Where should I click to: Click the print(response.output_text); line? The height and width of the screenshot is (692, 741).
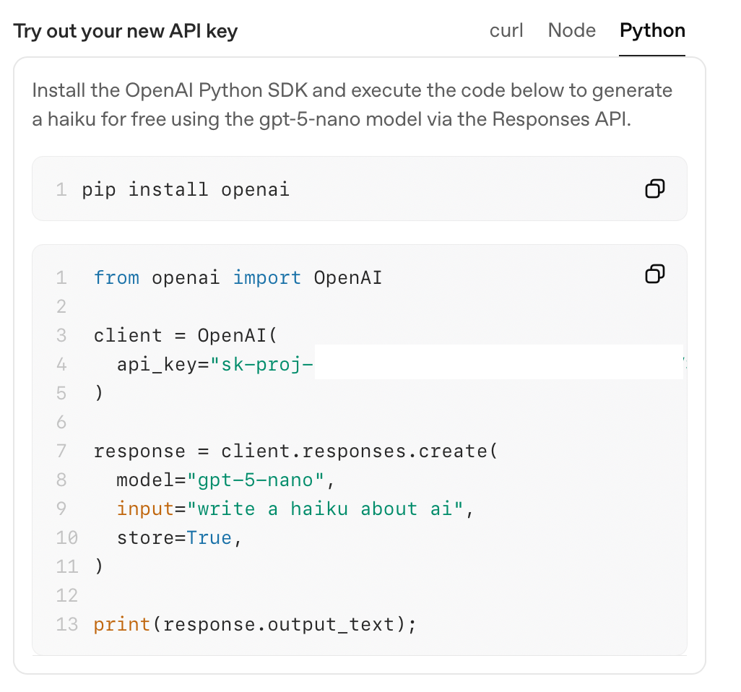[255, 625]
